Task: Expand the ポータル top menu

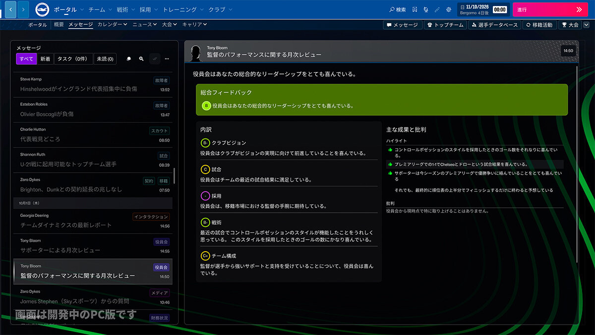Action: (68, 9)
